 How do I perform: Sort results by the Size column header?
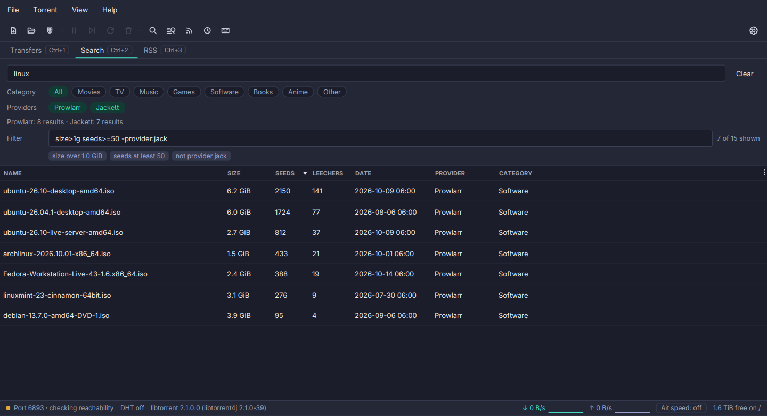pyautogui.click(x=234, y=173)
